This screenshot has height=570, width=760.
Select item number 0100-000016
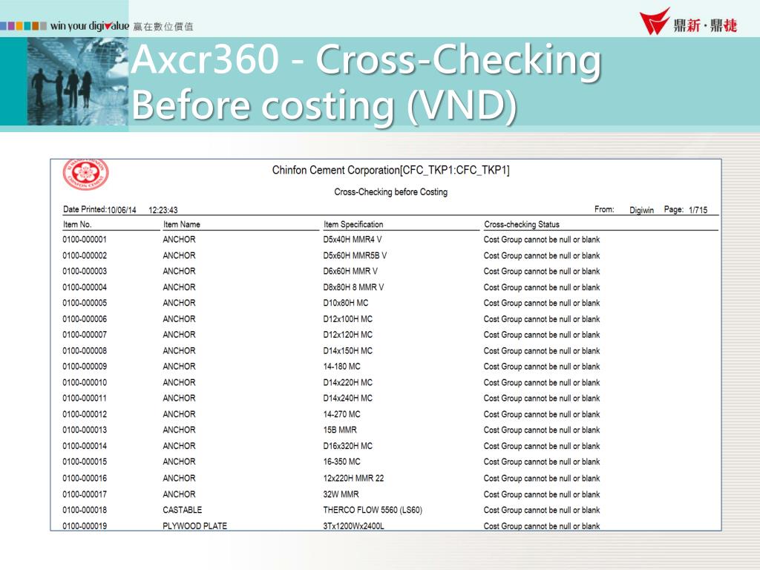85,479
